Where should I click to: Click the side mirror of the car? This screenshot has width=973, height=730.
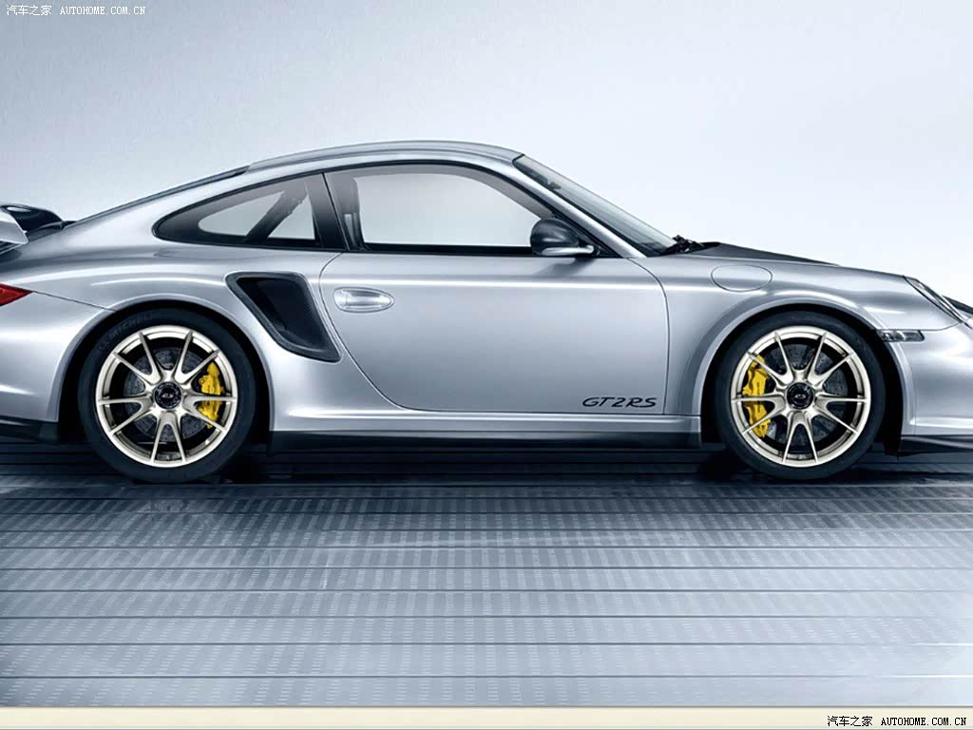click(561, 239)
